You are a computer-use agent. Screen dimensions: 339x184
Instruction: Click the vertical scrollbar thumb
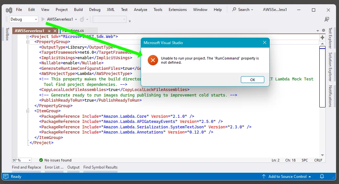(322, 77)
